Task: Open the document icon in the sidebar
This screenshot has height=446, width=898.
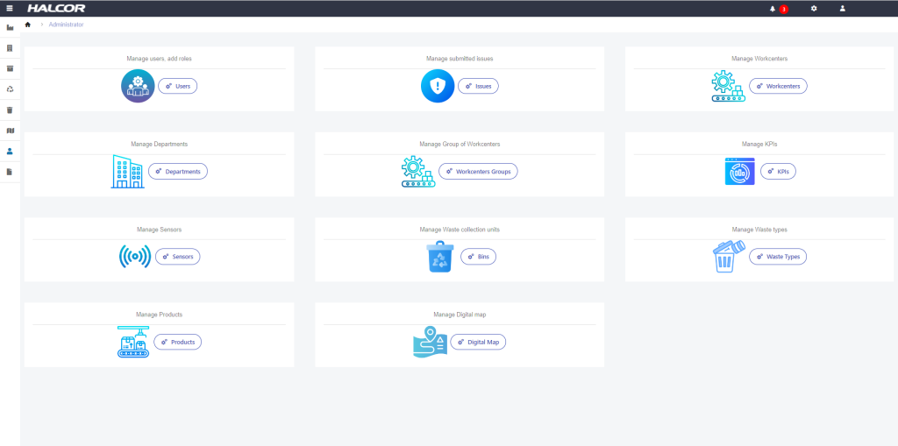Action: (x=10, y=172)
